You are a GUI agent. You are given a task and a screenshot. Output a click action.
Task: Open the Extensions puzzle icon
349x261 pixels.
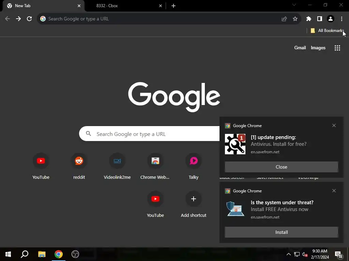click(x=309, y=19)
